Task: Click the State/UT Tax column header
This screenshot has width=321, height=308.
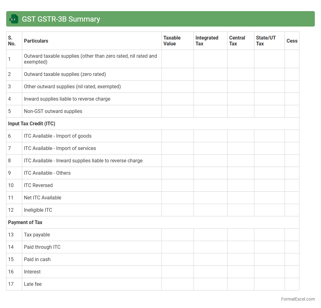Action: pyautogui.click(x=266, y=41)
